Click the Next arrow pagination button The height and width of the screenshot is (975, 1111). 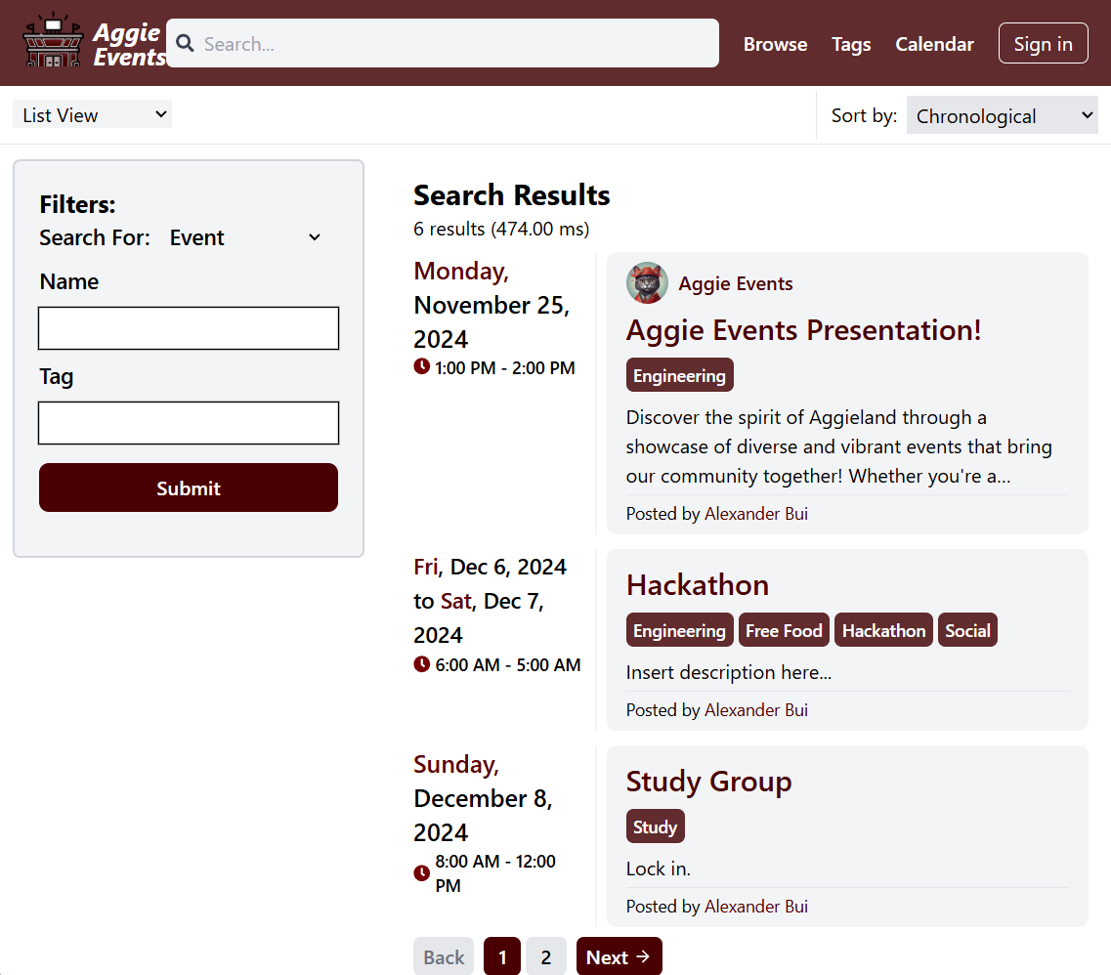coord(619,957)
